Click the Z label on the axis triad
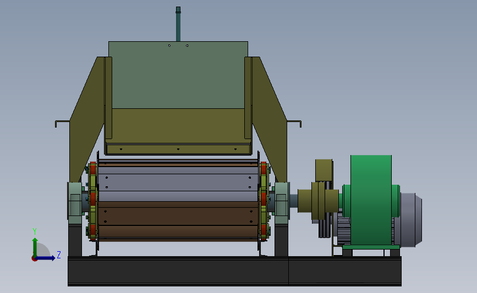 tap(59, 255)
